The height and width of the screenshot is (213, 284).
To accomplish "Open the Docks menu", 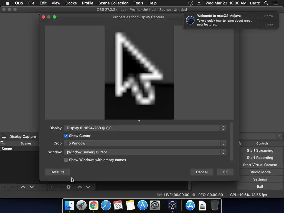I will 71,3.
